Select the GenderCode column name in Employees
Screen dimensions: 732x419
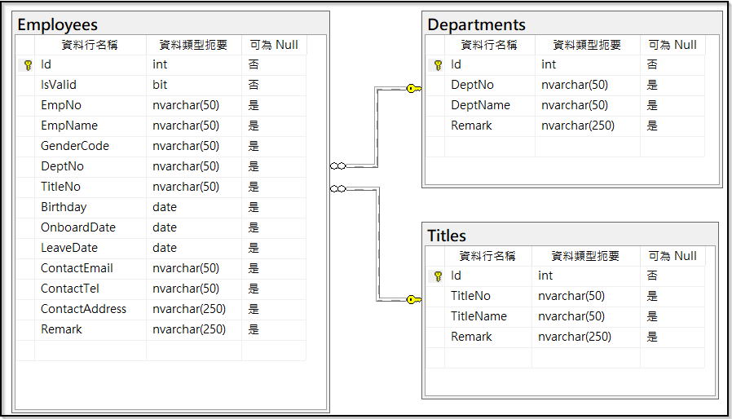(x=75, y=146)
